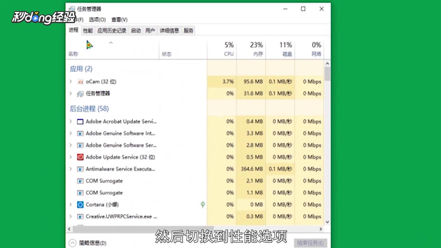Click the scroll down arrow

(x=327, y=222)
